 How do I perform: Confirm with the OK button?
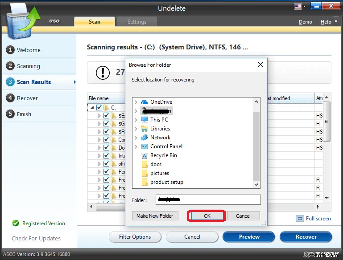click(207, 216)
